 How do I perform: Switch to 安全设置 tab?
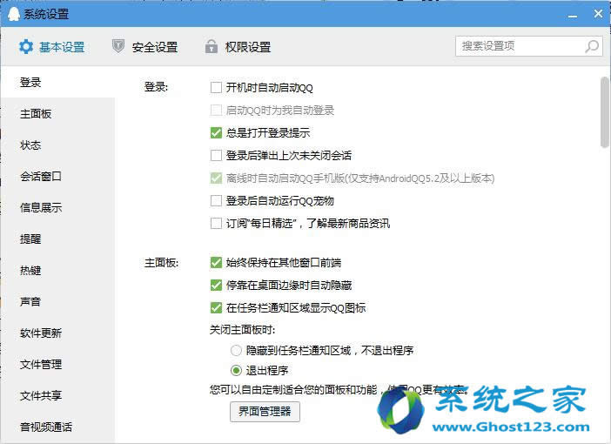[x=154, y=47]
